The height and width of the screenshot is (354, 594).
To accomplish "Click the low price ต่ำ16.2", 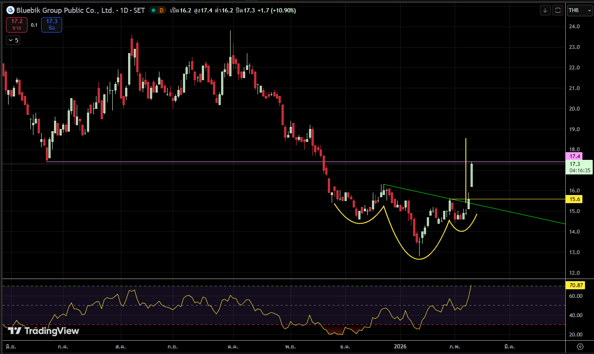I will (225, 10).
